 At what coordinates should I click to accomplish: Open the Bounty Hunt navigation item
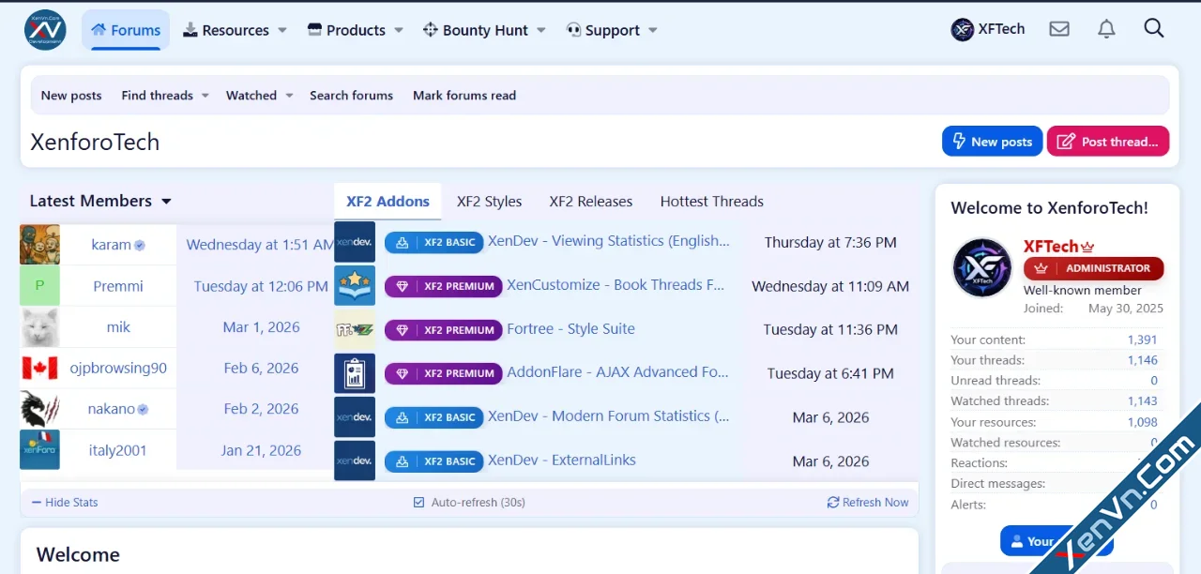476,30
